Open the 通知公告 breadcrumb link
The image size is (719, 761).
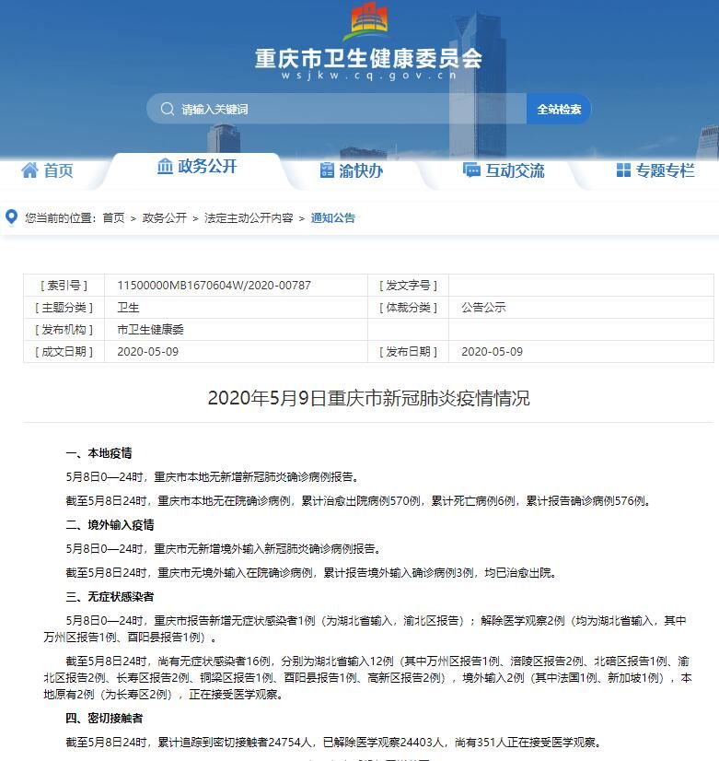[332, 218]
